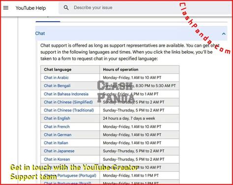Open Chat in French link

[x=57, y=127]
